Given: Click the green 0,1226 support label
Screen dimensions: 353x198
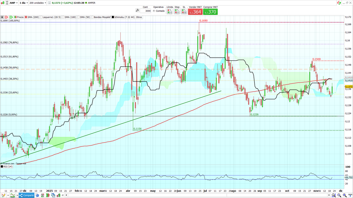Looking at the screenshot, I should pos(254,115).
